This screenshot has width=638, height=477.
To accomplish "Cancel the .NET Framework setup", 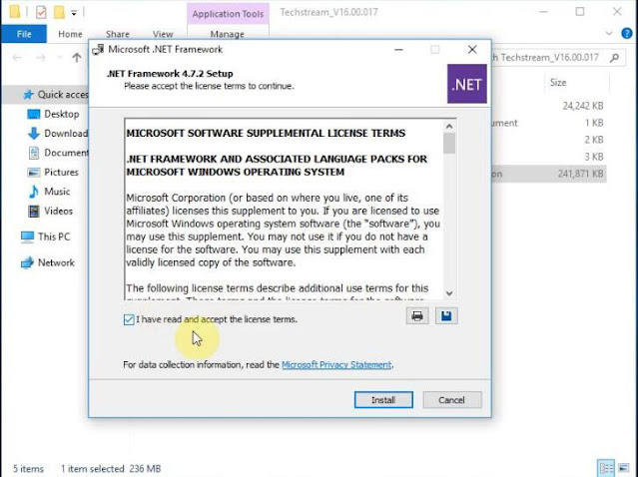I will [x=452, y=400].
